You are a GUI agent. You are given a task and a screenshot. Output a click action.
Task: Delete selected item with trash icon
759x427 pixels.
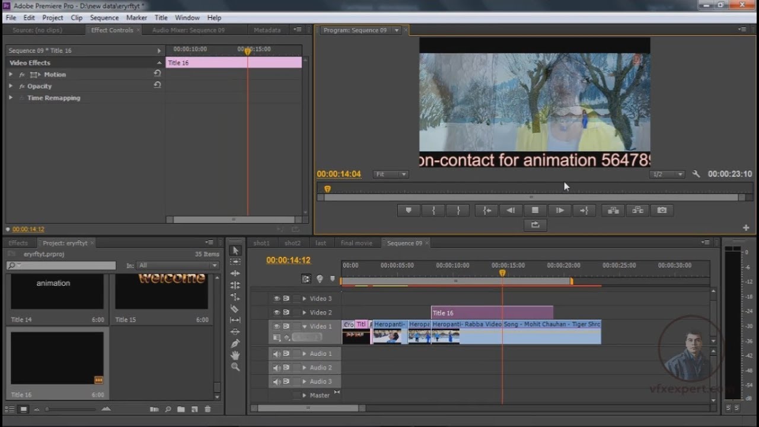coord(208,409)
